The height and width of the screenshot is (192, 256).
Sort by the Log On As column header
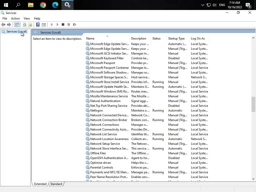coord(199,38)
